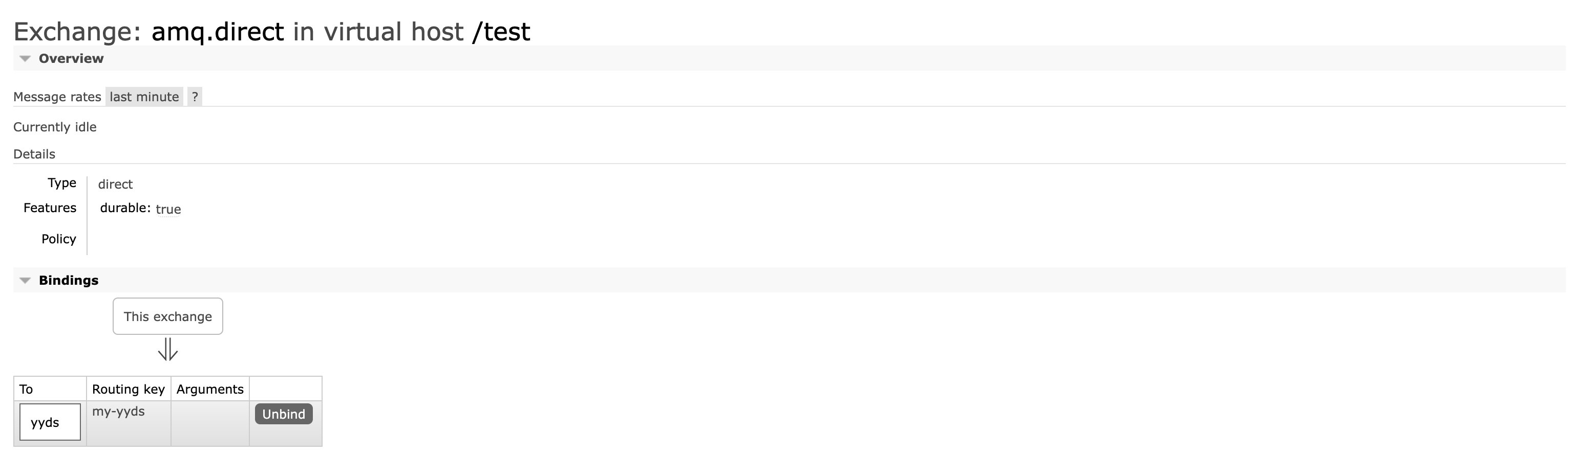Open the yyds queue link
Image resolution: width=1572 pixels, height=456 pixels.
[45, 422]
